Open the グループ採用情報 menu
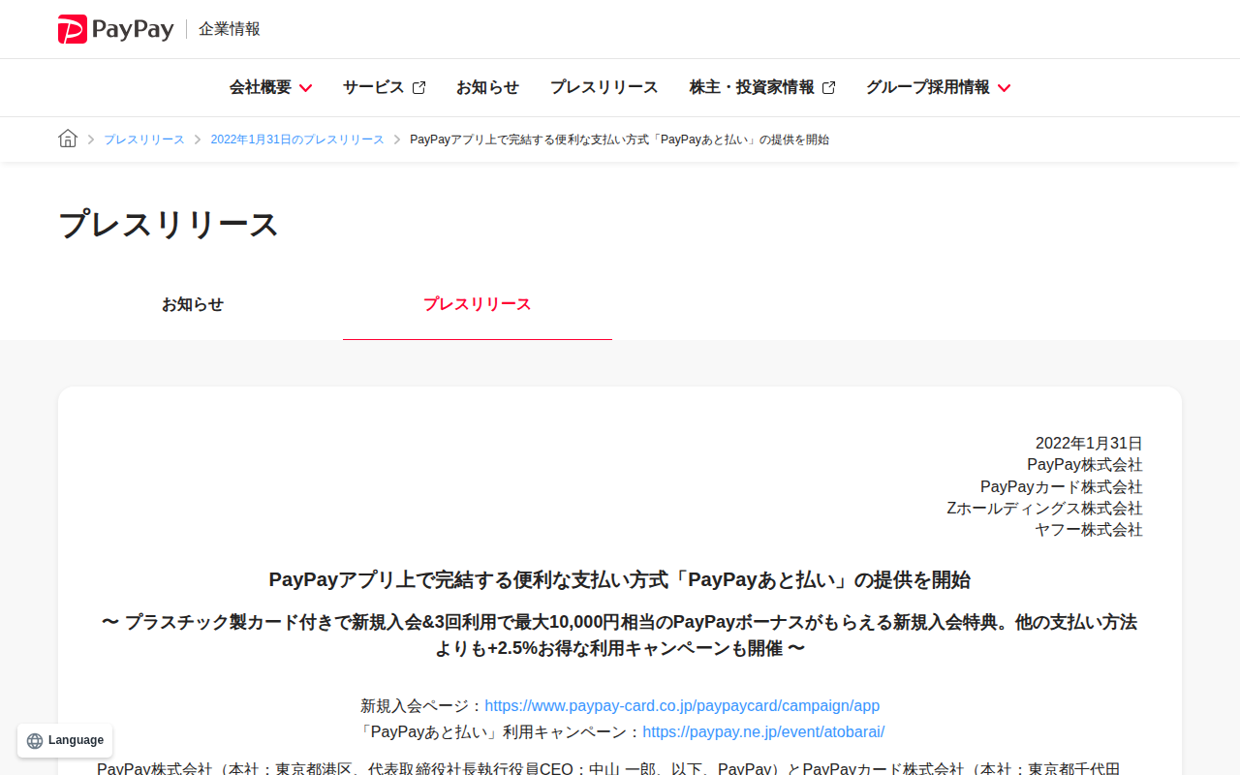 [x=938, y=87]
